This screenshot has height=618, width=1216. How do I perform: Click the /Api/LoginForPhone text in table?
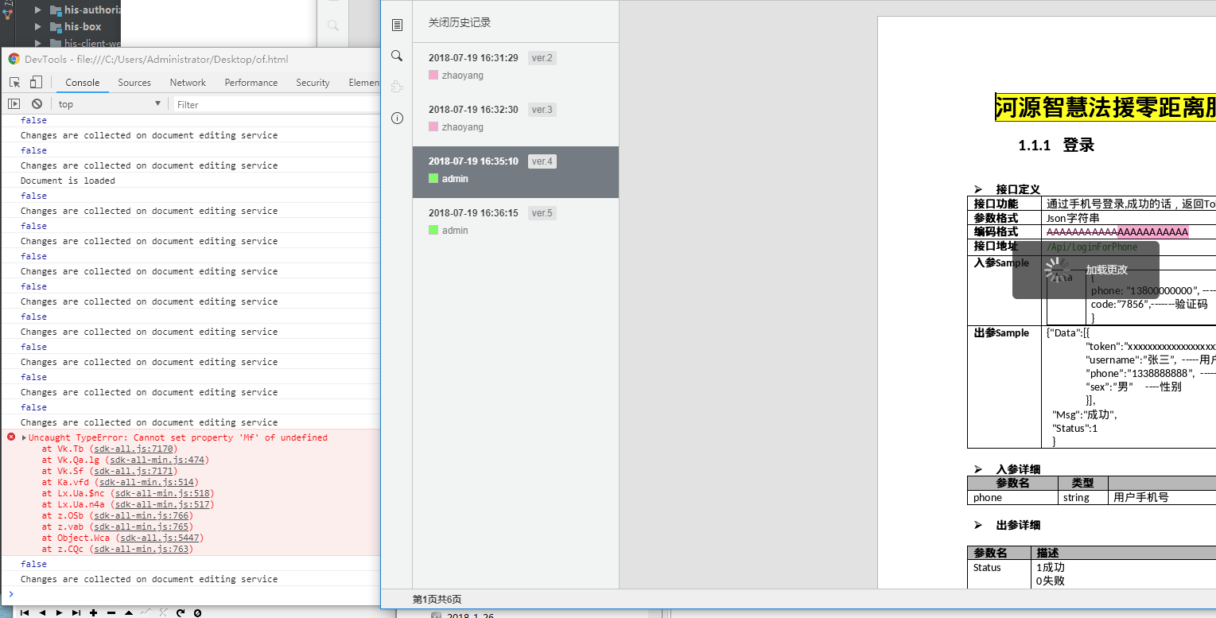[1092, 247]
